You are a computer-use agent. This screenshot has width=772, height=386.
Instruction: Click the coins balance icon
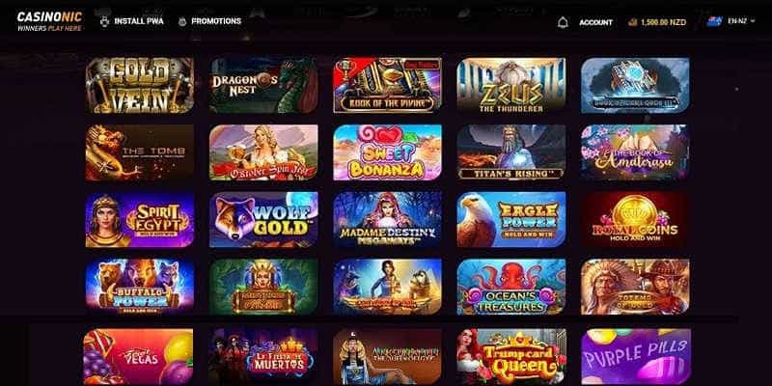pyautogui.click(x=633, y=22)
